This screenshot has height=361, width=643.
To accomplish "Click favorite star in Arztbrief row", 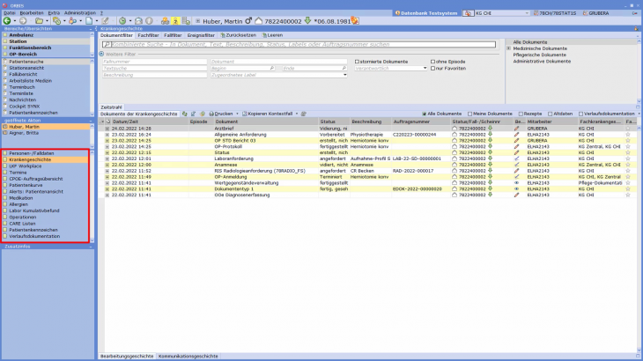I will [x=628, y=128].
